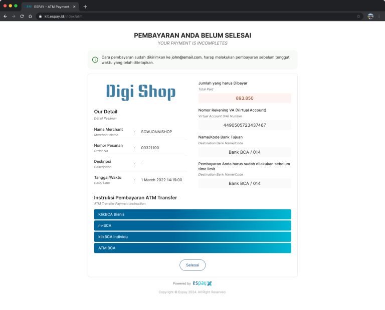Screen dimensions: 385x310
Task: Open the browser three-dot menu
Action: pos(379,17)
